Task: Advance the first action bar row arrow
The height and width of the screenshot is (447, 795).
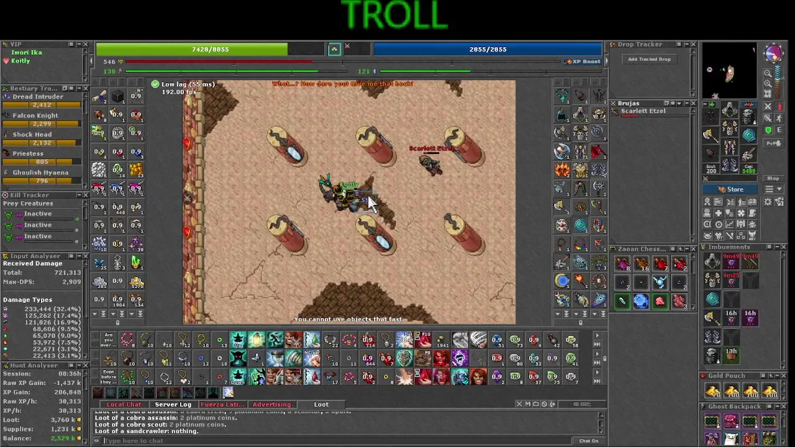Action: click(x=597, y=336)
